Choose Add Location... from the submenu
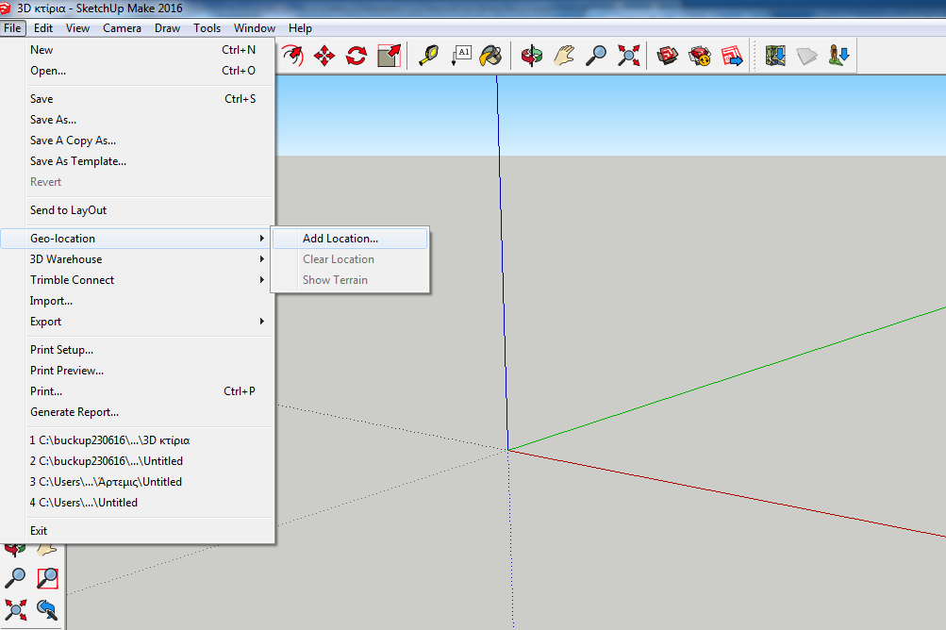The height and width of the screenshot is (630, 946). point(350,239)
